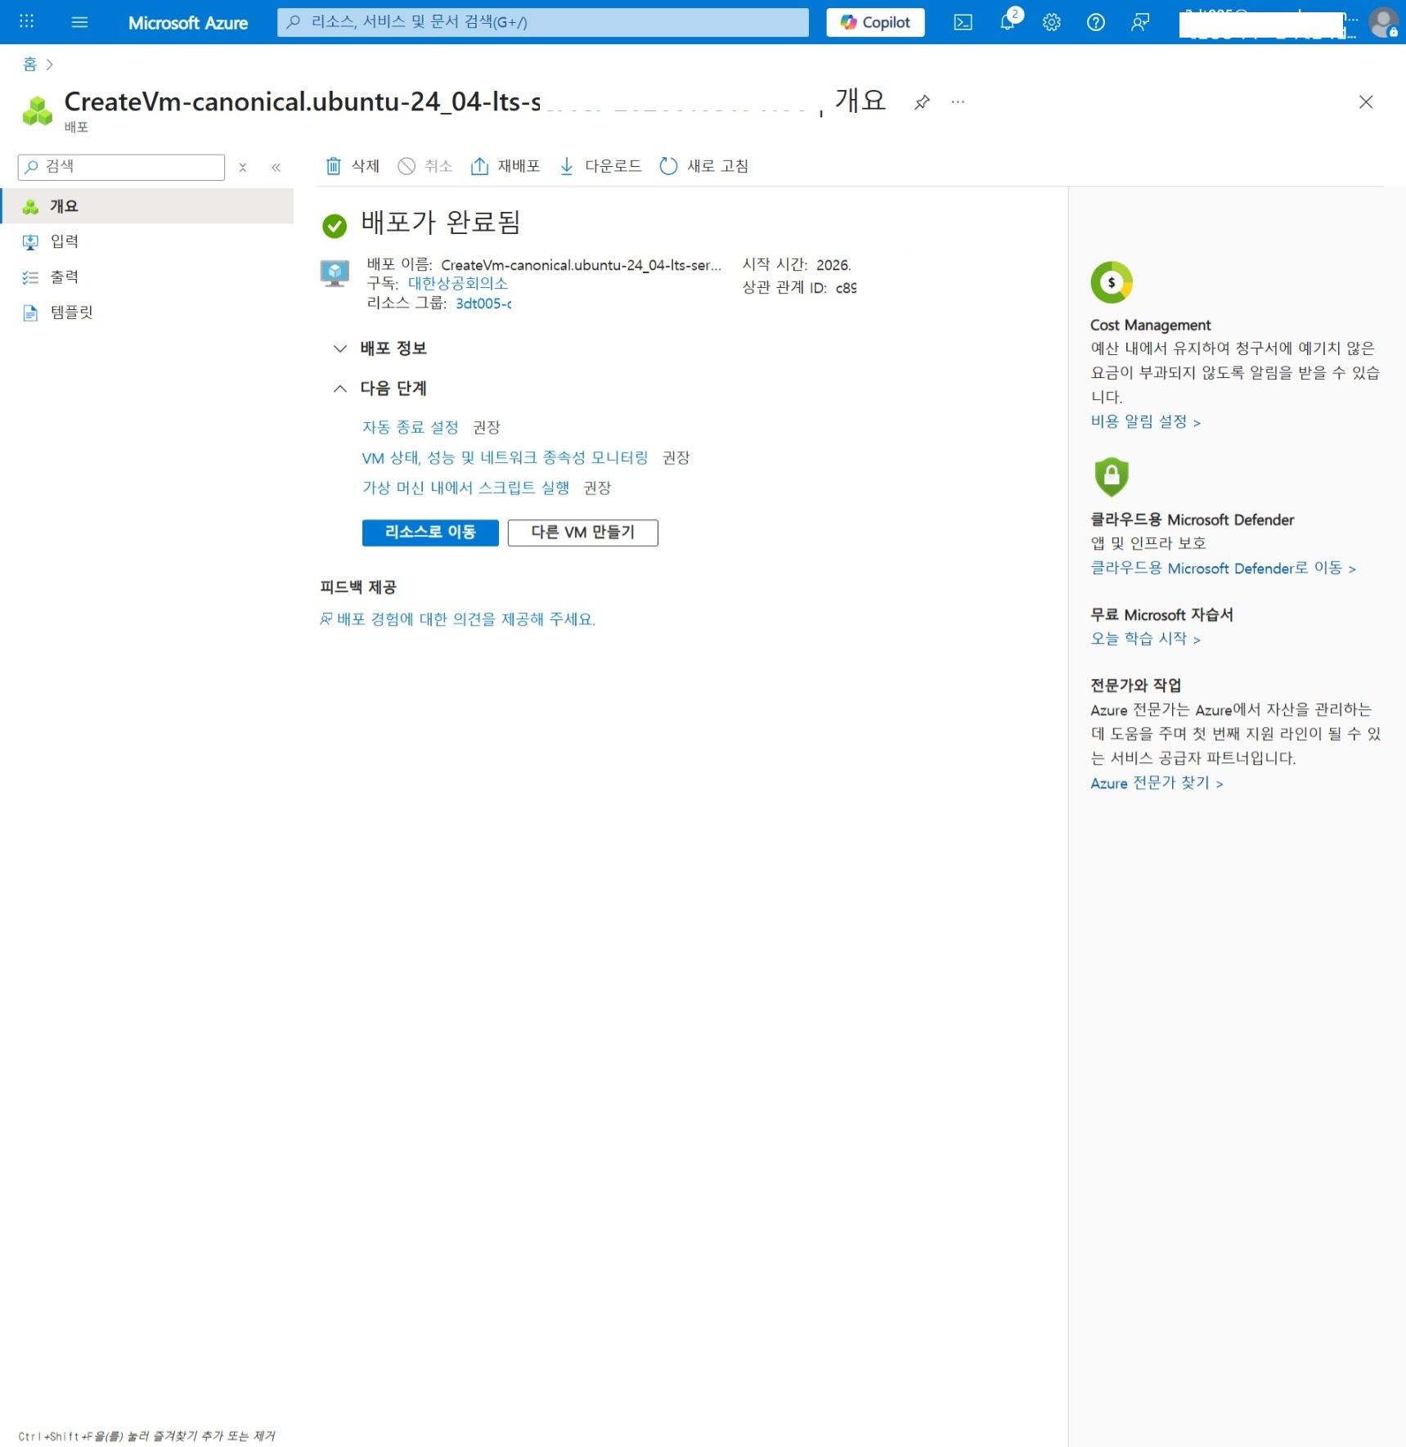Open portal settings gear
Viewport: 1406px width, 1447px height.
click(x=1052, y=22)
